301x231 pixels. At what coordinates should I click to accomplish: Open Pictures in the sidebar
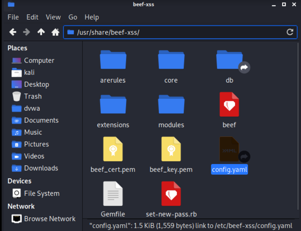30,144
